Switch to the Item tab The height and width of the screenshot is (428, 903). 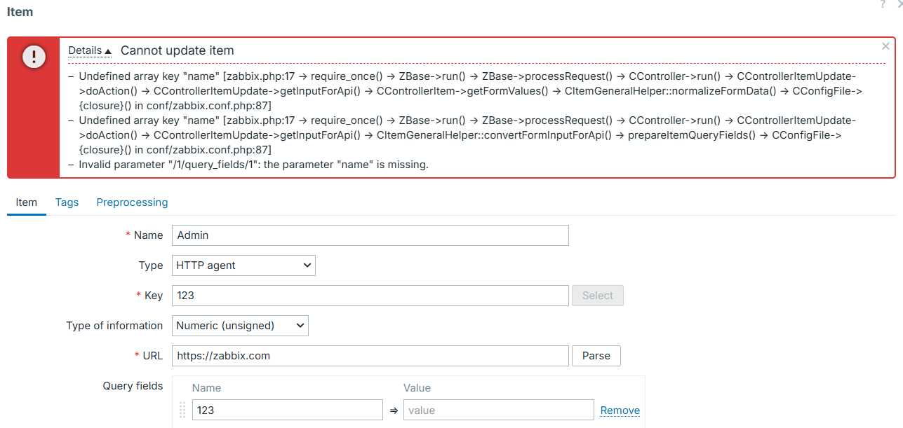(26, 202)
